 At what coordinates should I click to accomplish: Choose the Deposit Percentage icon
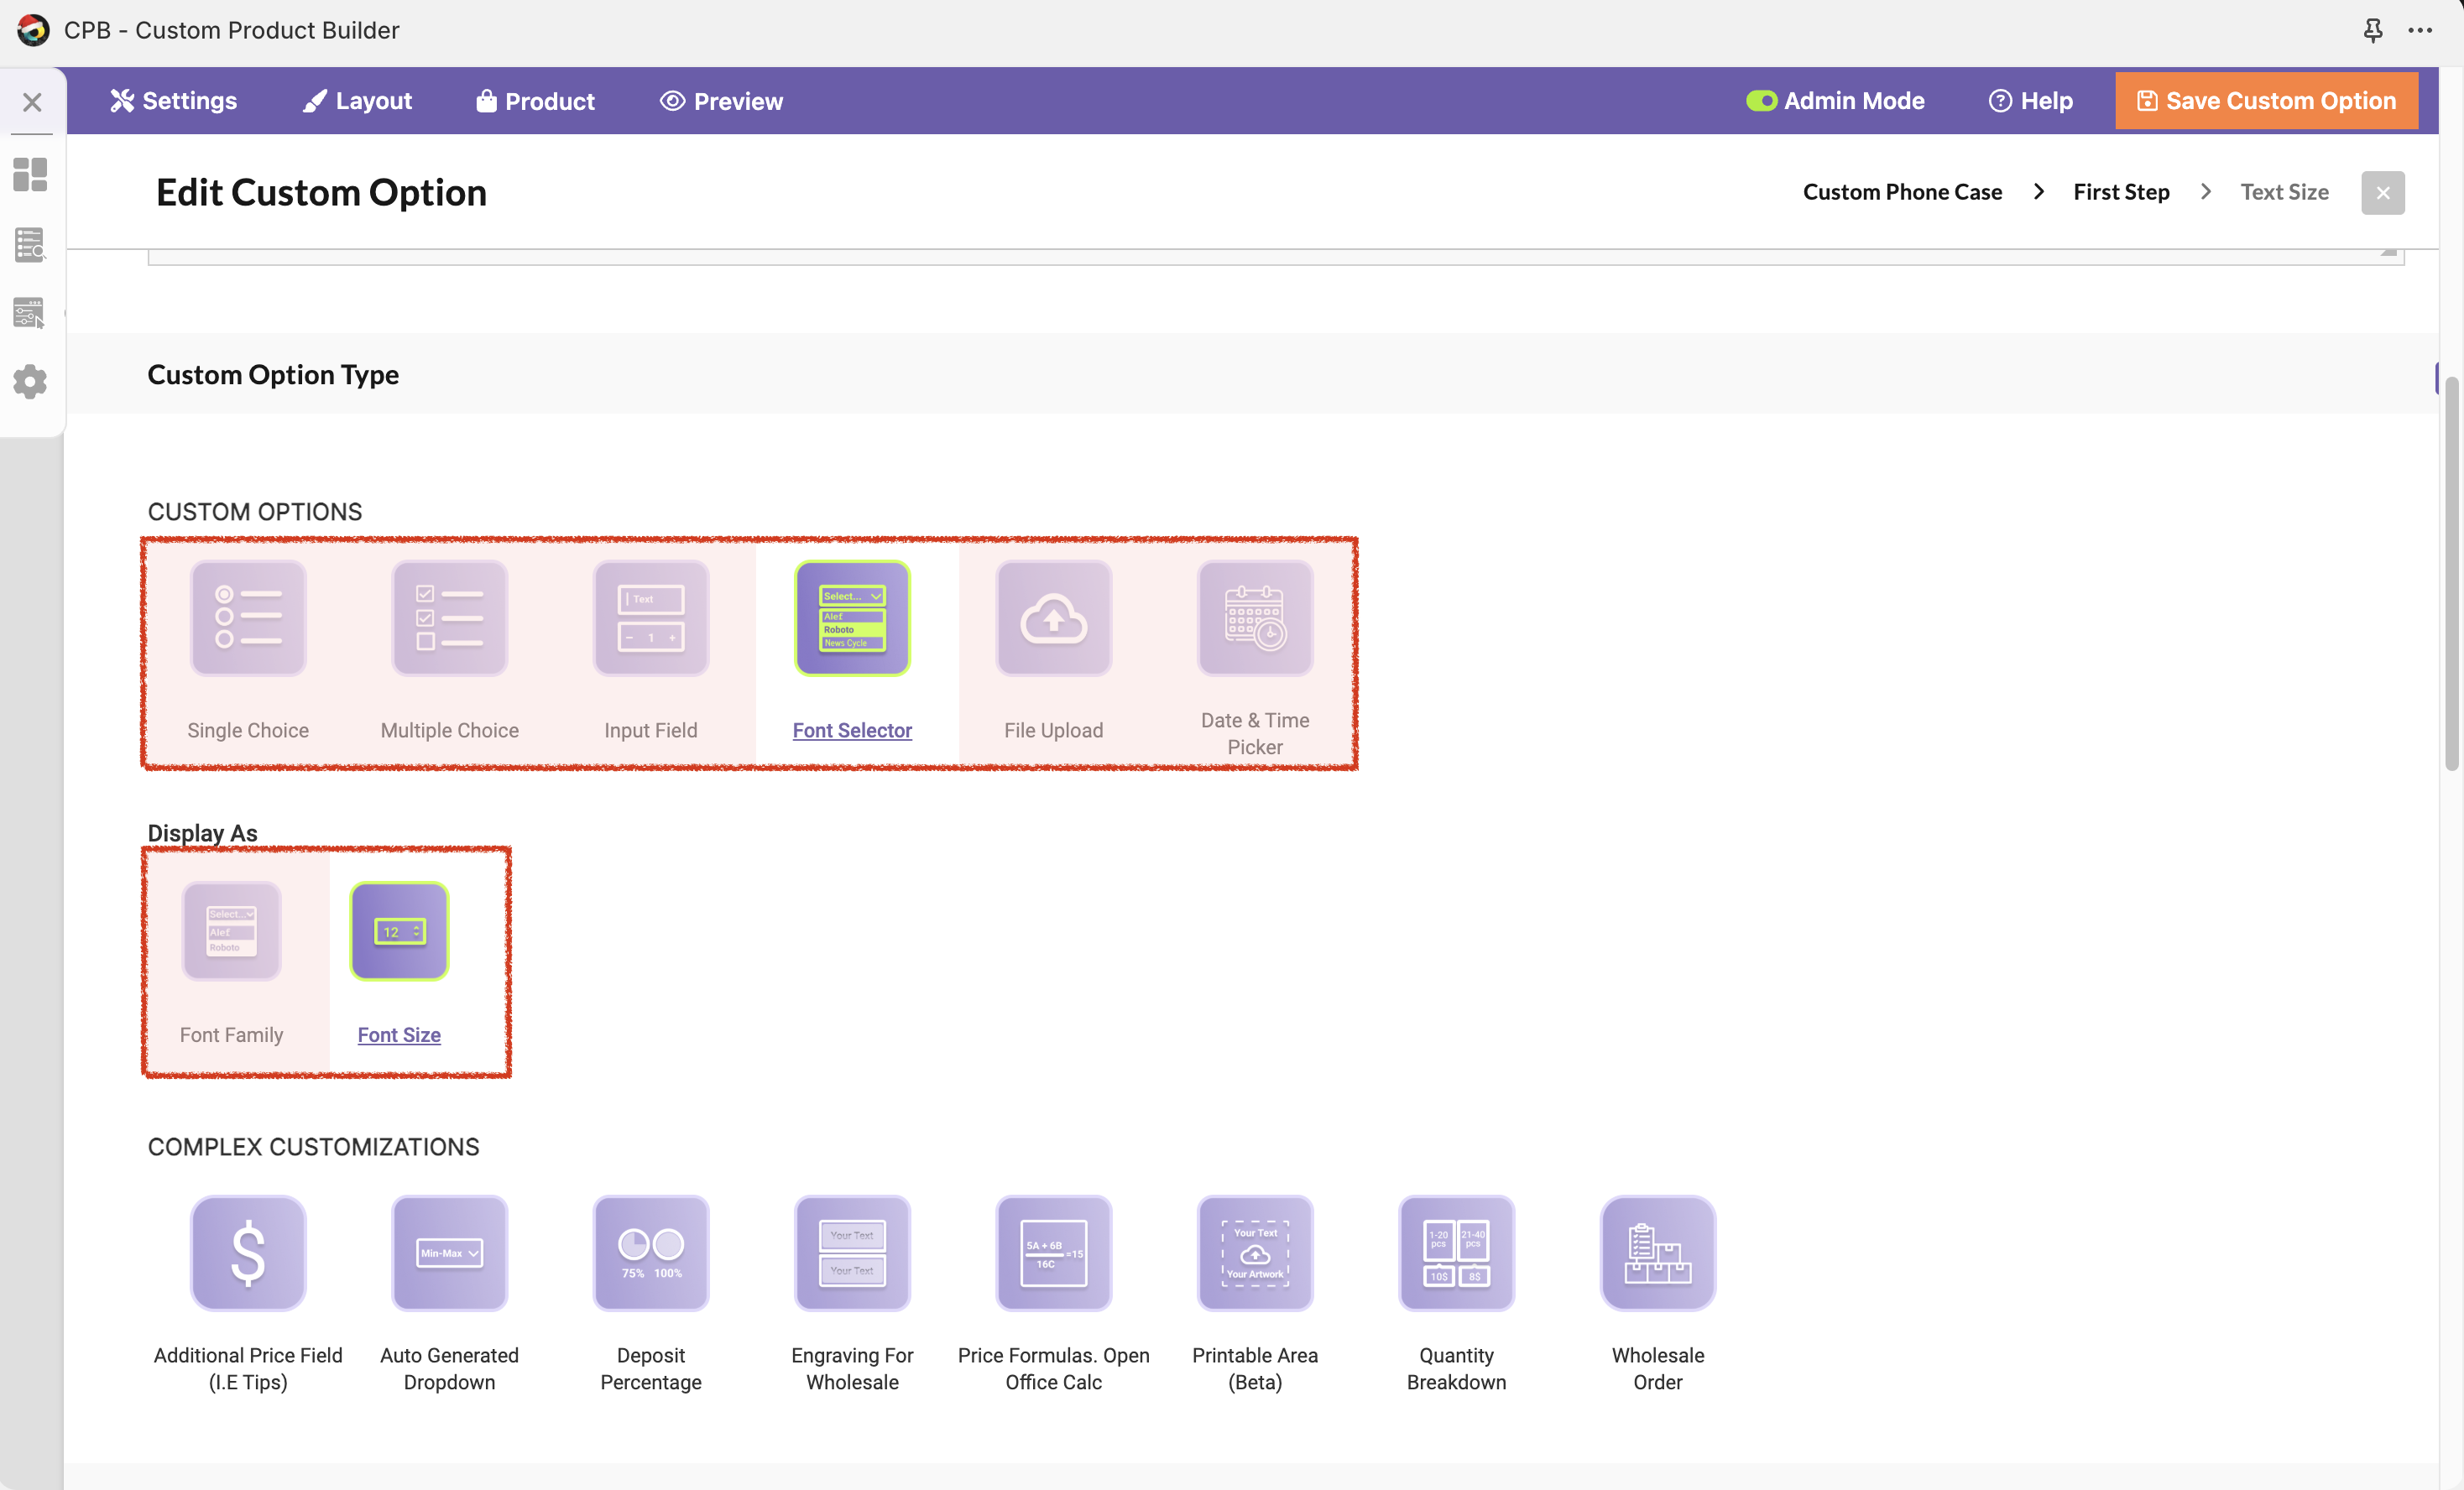[x=650, y=1252]
